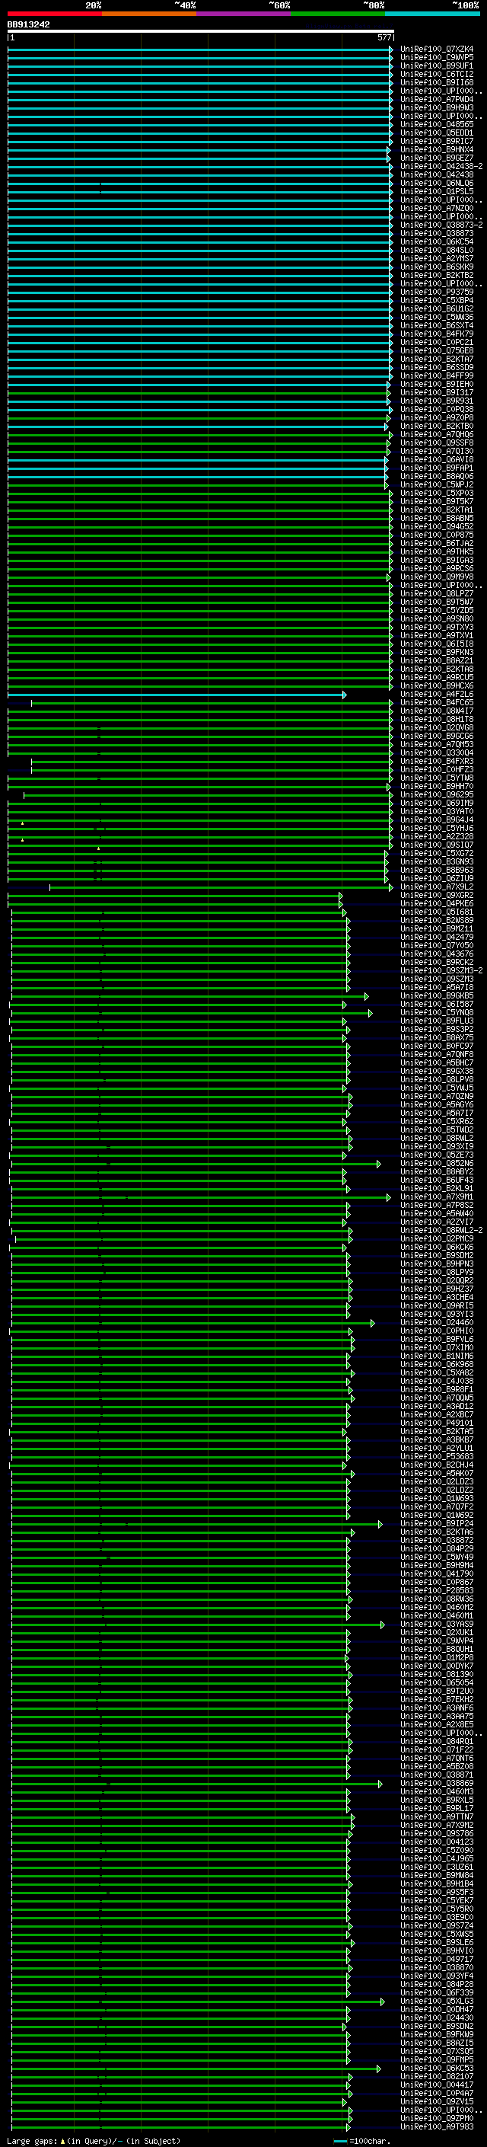Select label UniRef100_O49717
The image size is (487, 2147).
coord(436,1960)
